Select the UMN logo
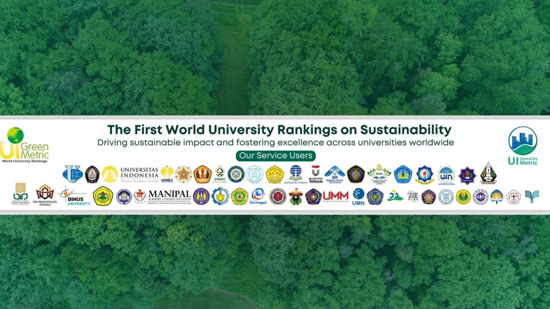550x309 pixels. click(358, 197)
